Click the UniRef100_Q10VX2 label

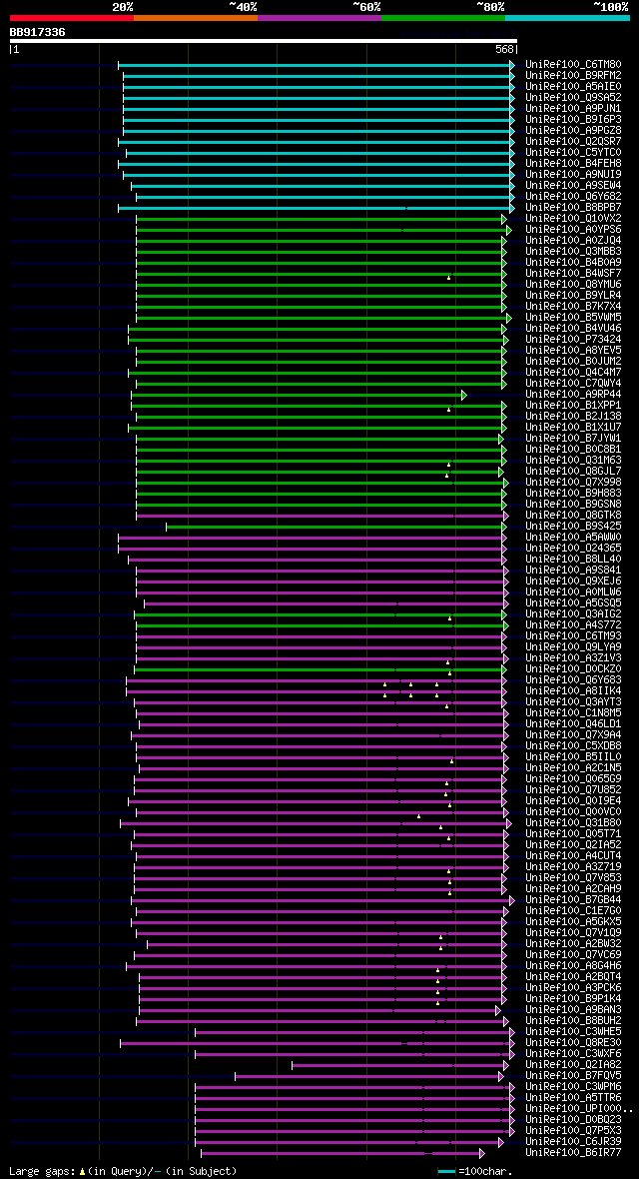pyautogui.click(x=573, y=218)
